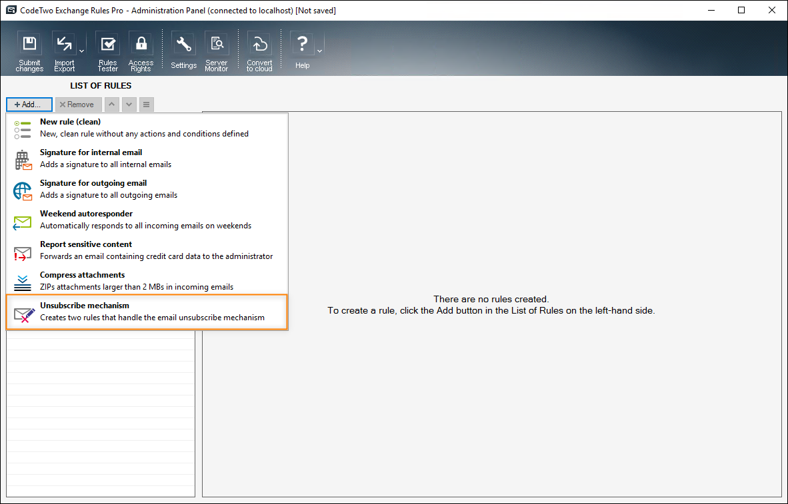The height and width of the screenshot is (504, 788).
Task: Click the Weekend autoresponder envelope icon
Action: (x=23, y=222)
